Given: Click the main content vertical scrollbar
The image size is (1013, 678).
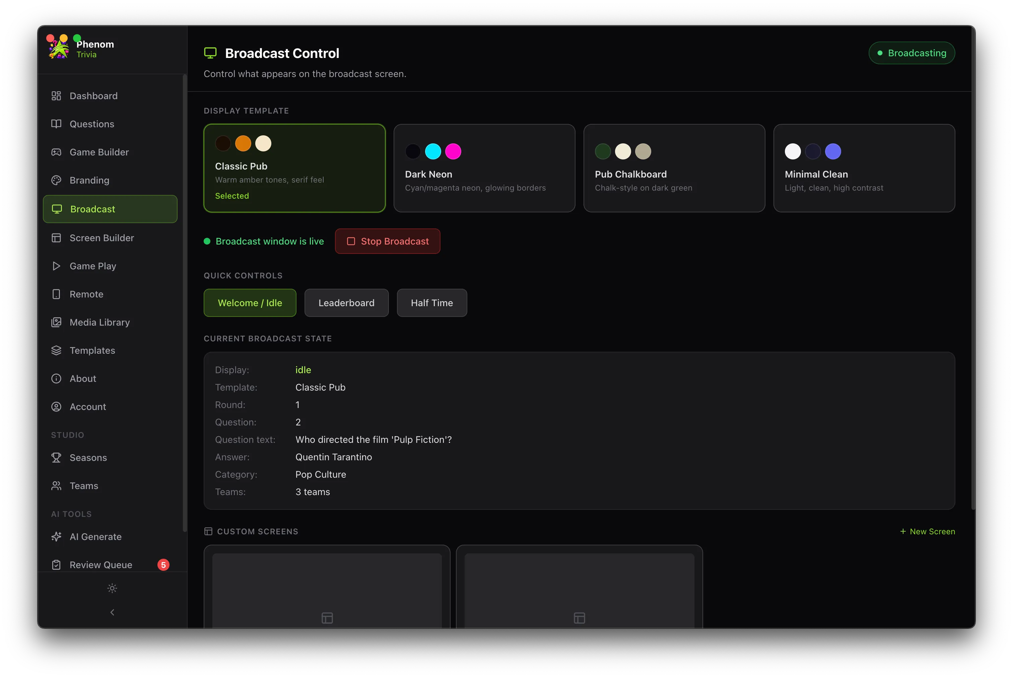Looking at the screenshot, I should pyautogui.click(x=973, y=268).
